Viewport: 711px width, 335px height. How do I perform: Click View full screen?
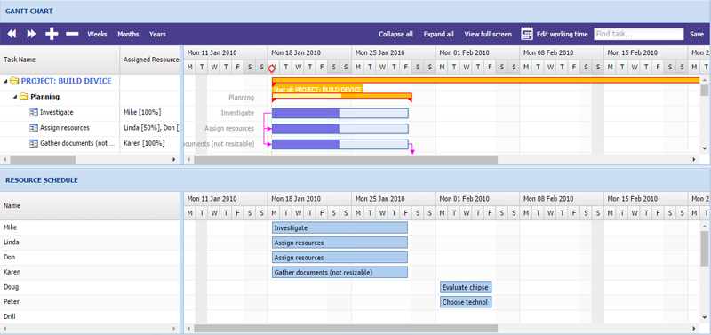[488, 34]
